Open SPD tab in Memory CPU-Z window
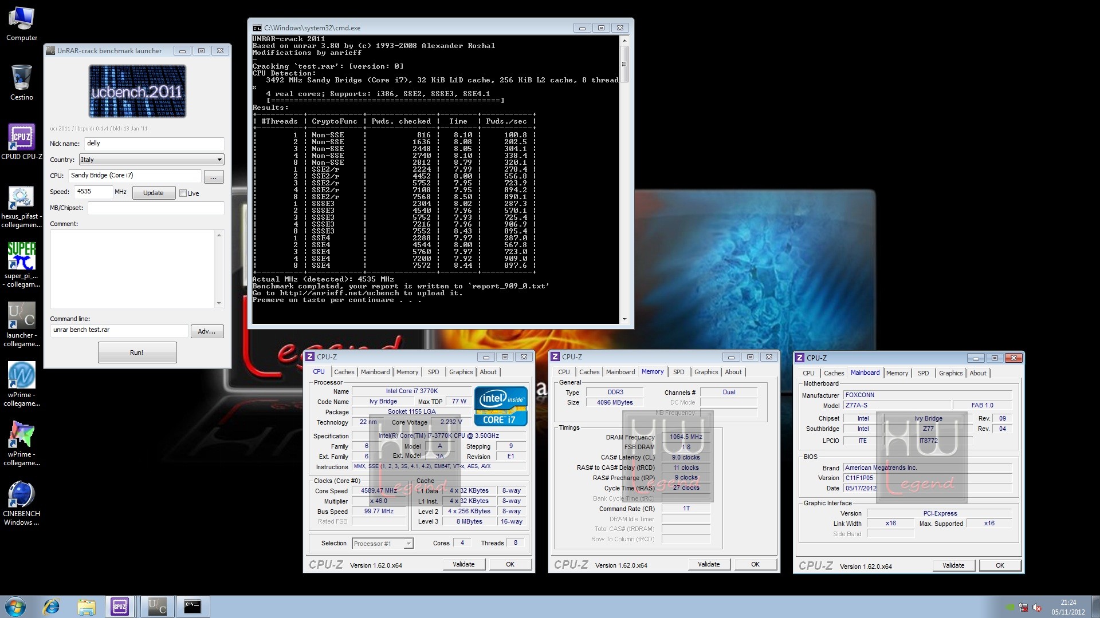1100x618 pixels. coord(678,372)
